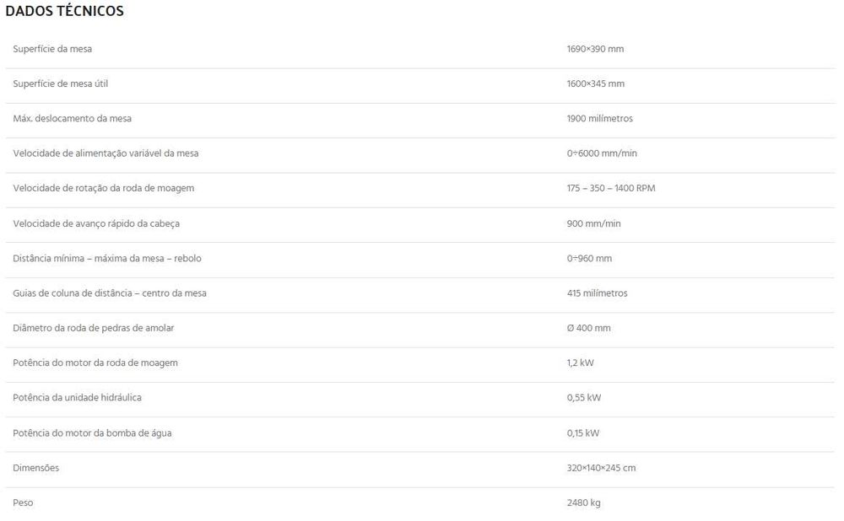Click the Ø 400 mm diameter value
Viewport: 844px width, 521px height.
click(x=588, y=328)
